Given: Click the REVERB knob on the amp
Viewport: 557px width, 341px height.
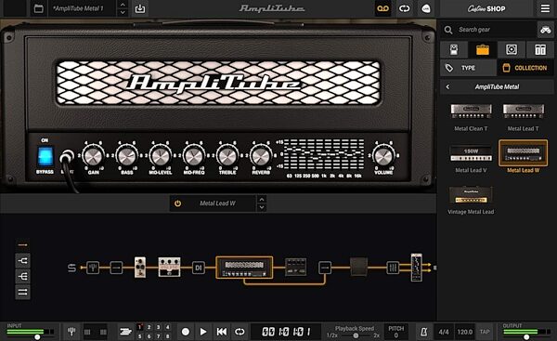Looking at the screenshot, I should [x=261, y=156].
